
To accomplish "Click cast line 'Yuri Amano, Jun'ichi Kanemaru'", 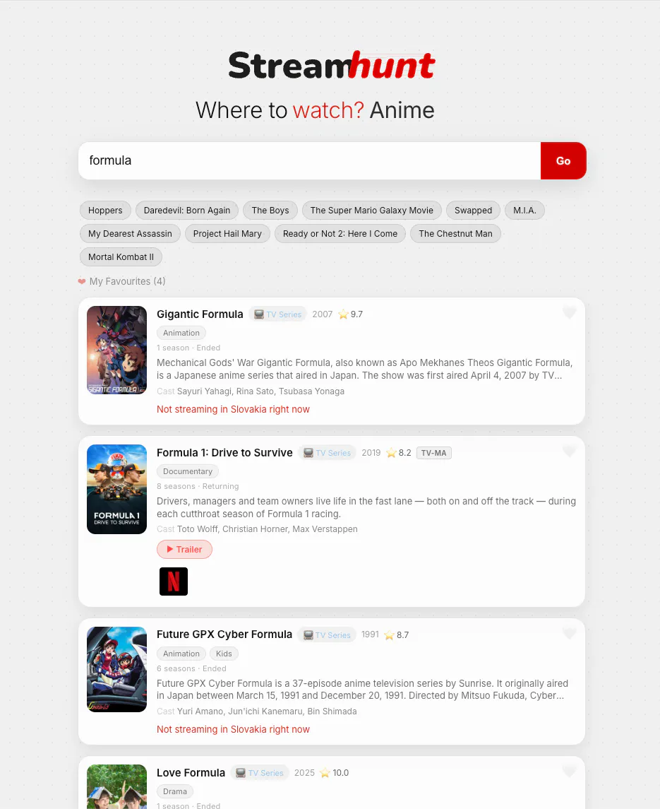I will tap(257, 711).
